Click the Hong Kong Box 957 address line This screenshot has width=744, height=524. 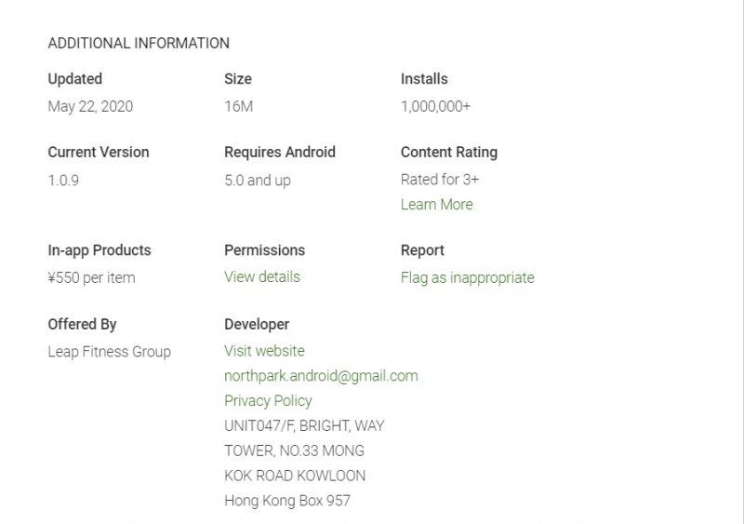click(287, 501)
